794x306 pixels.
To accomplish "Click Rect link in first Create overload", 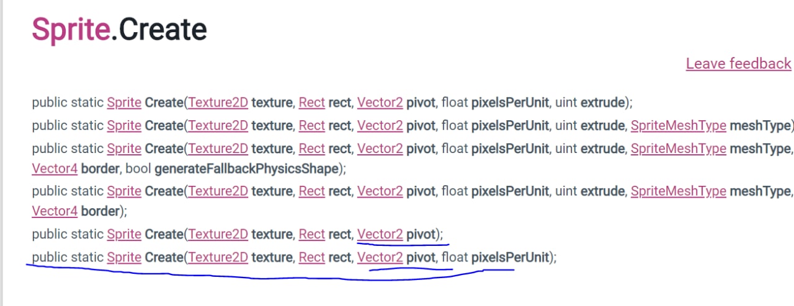I will coord(312,102).
